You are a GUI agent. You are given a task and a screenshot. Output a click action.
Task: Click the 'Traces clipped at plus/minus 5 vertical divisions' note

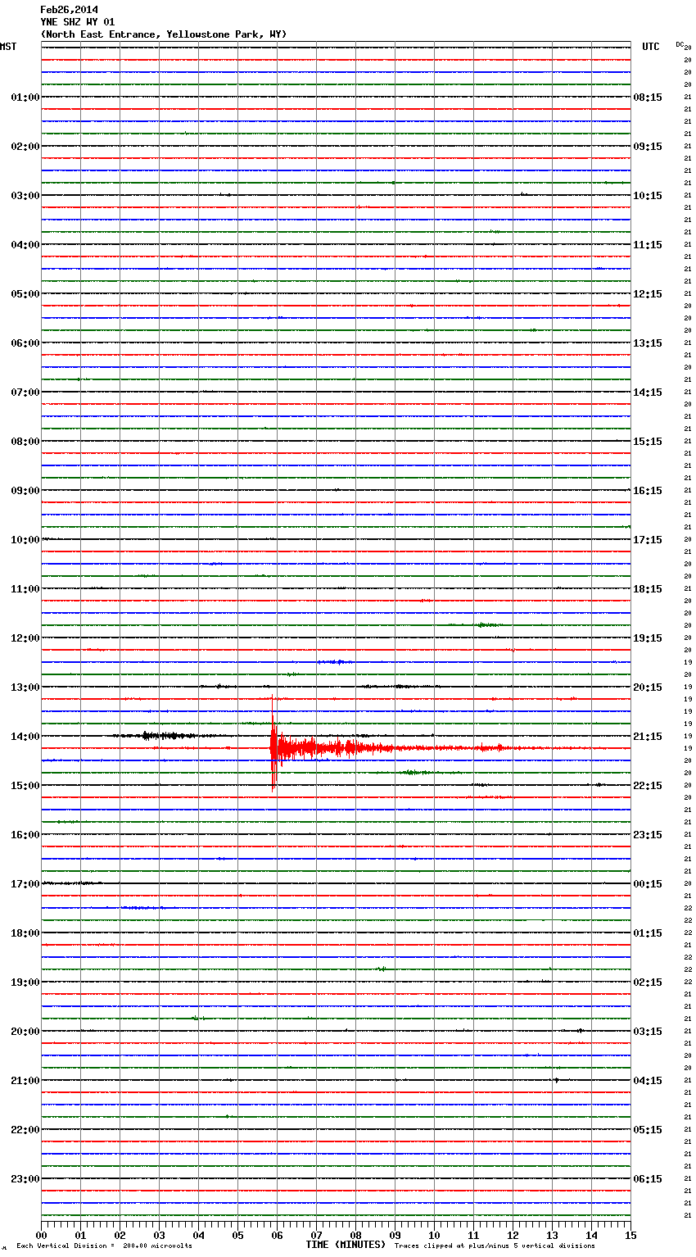point(495,1246)
